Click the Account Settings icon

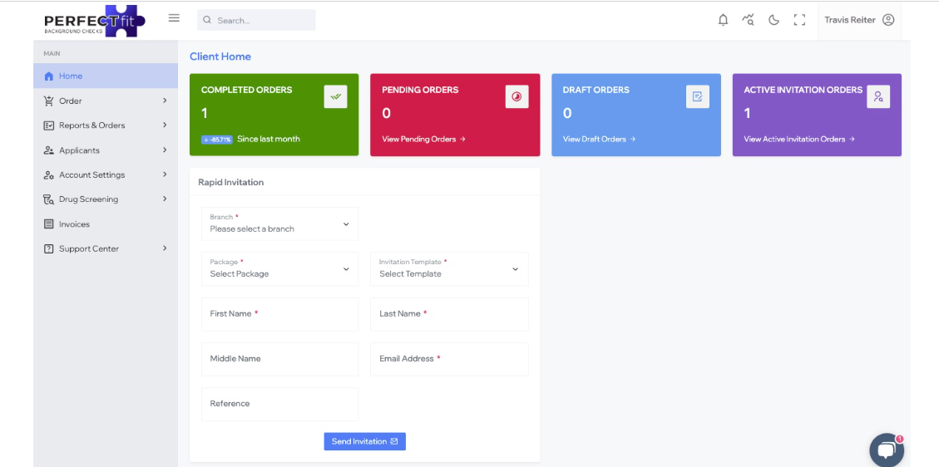[x=49, y=175]
